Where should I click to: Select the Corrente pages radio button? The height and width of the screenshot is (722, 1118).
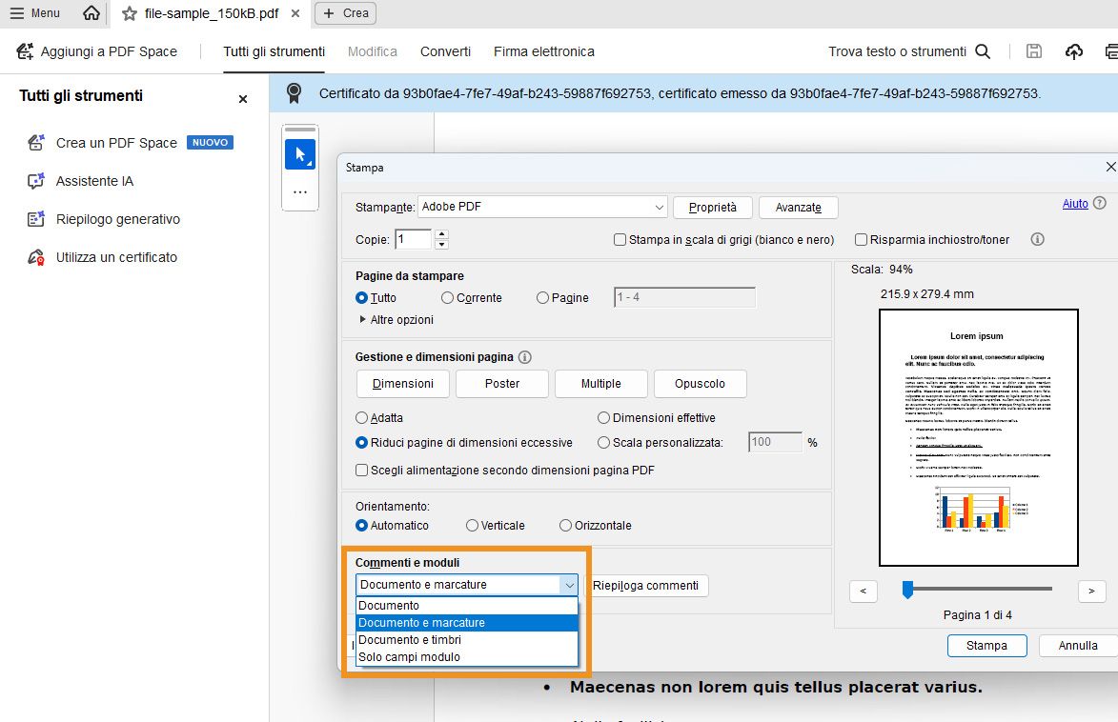point(447,298)
